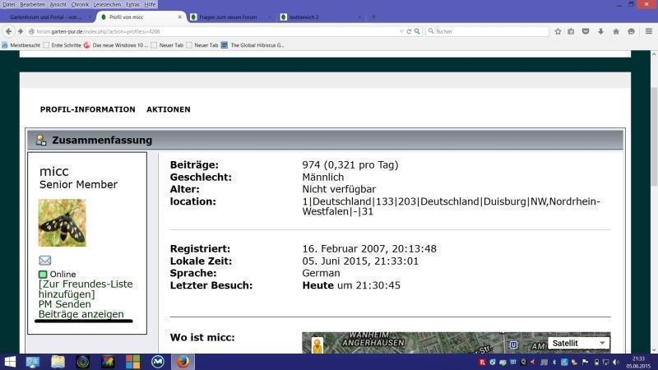Click 'Zur Freundes-Liste hinzufügen' link
658x370 pixels.
pyautogui.click(x=85, y=289)
